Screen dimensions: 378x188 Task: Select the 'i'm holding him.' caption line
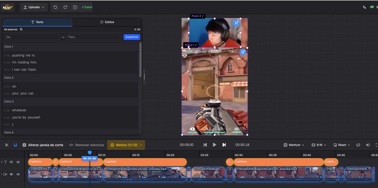tap(25, 62)
